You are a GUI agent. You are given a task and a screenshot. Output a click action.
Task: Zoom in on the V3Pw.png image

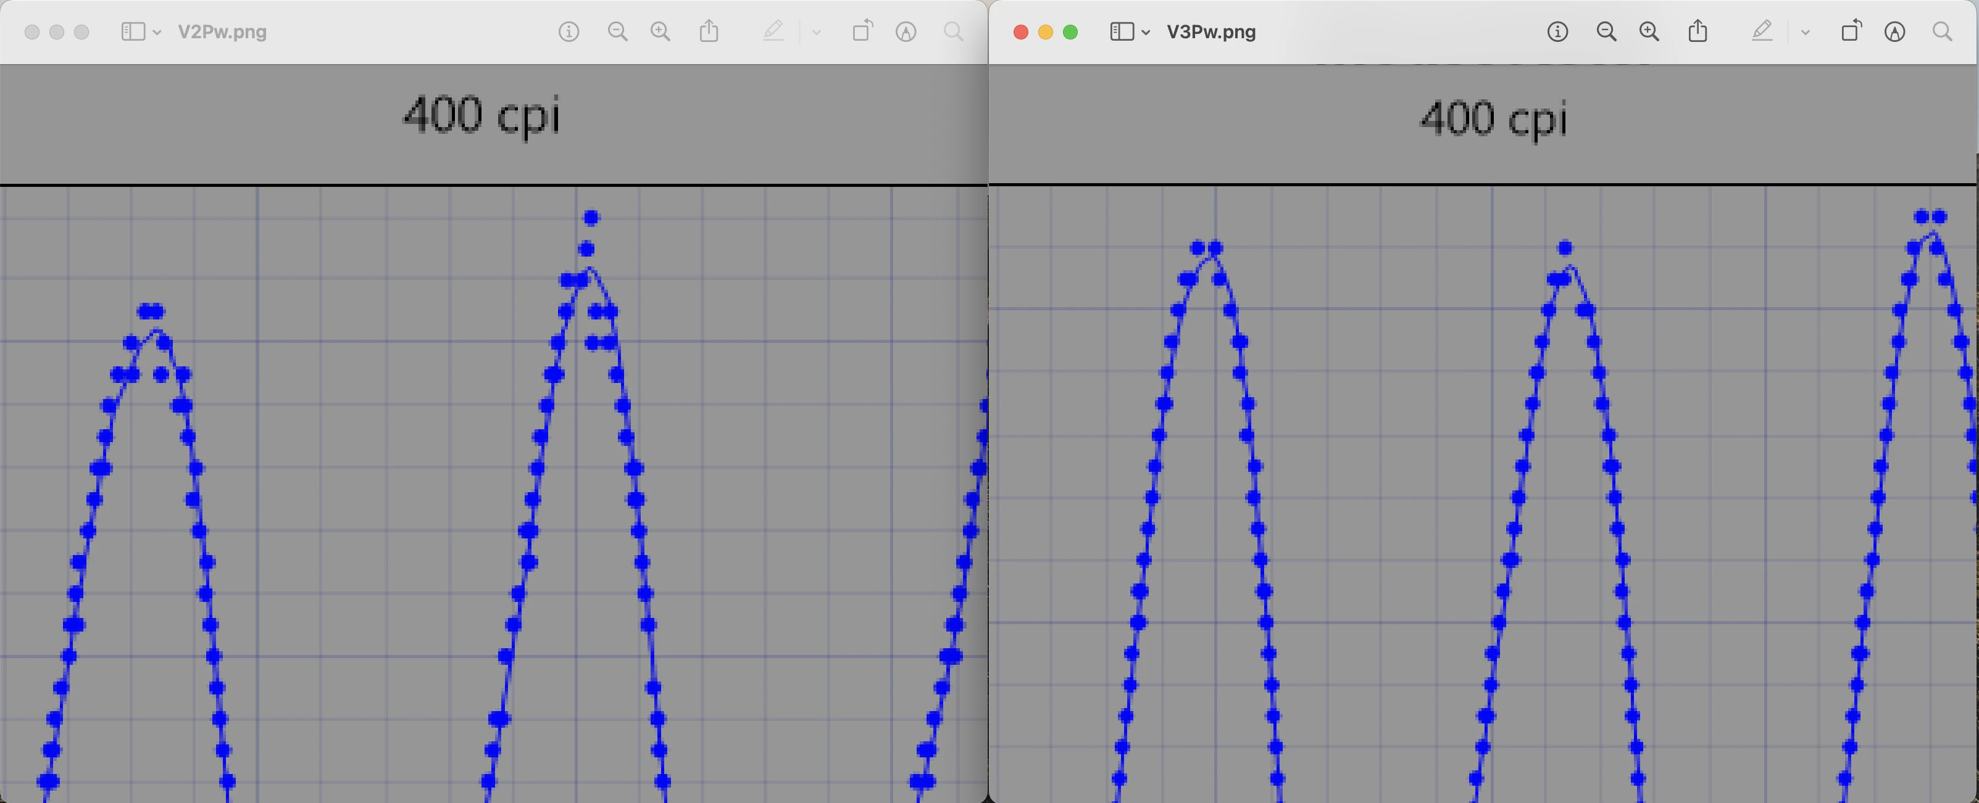click(1649, 31)
